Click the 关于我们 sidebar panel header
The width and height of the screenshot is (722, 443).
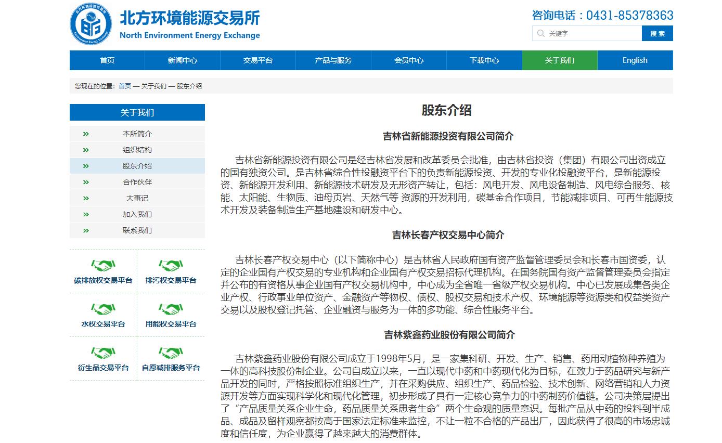click(x=137, y=112)
